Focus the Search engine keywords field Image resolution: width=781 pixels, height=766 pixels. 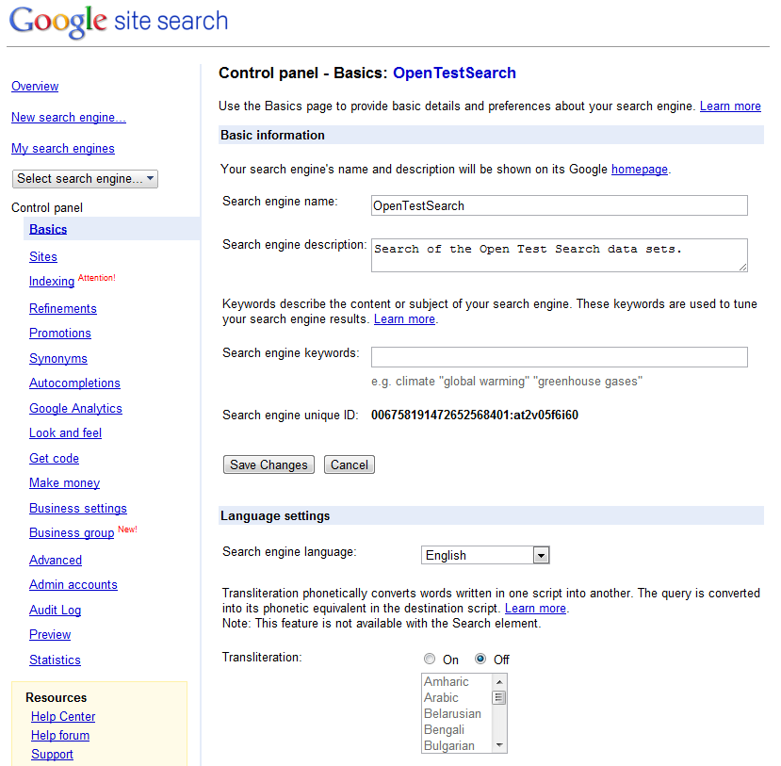pyautogui.click(x=560, y=357)
